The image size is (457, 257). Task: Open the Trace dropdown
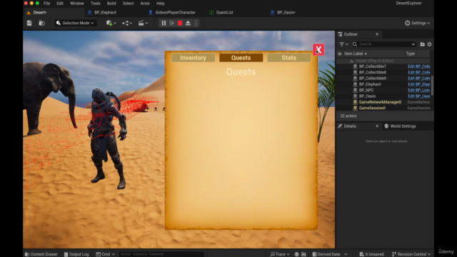coord(280,254)
